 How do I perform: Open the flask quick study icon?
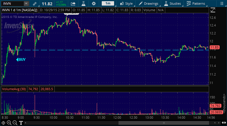[84, 4]
